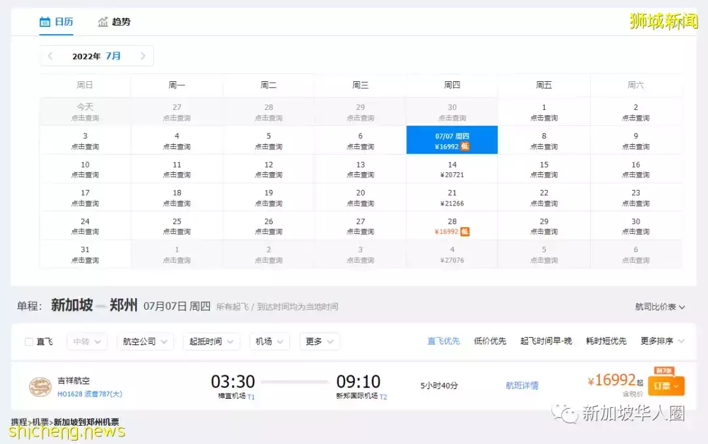This screenshot has height=444, width=708.
Task: Open the 航空公司 airline dropdown
Action: coord(144,341)
